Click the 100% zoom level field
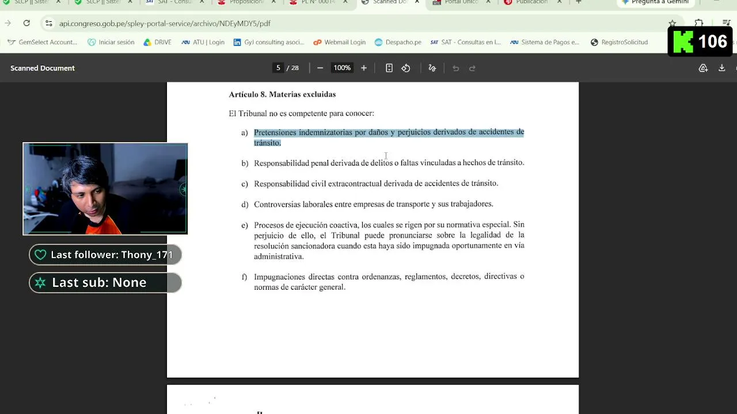 tap(342, 68)
